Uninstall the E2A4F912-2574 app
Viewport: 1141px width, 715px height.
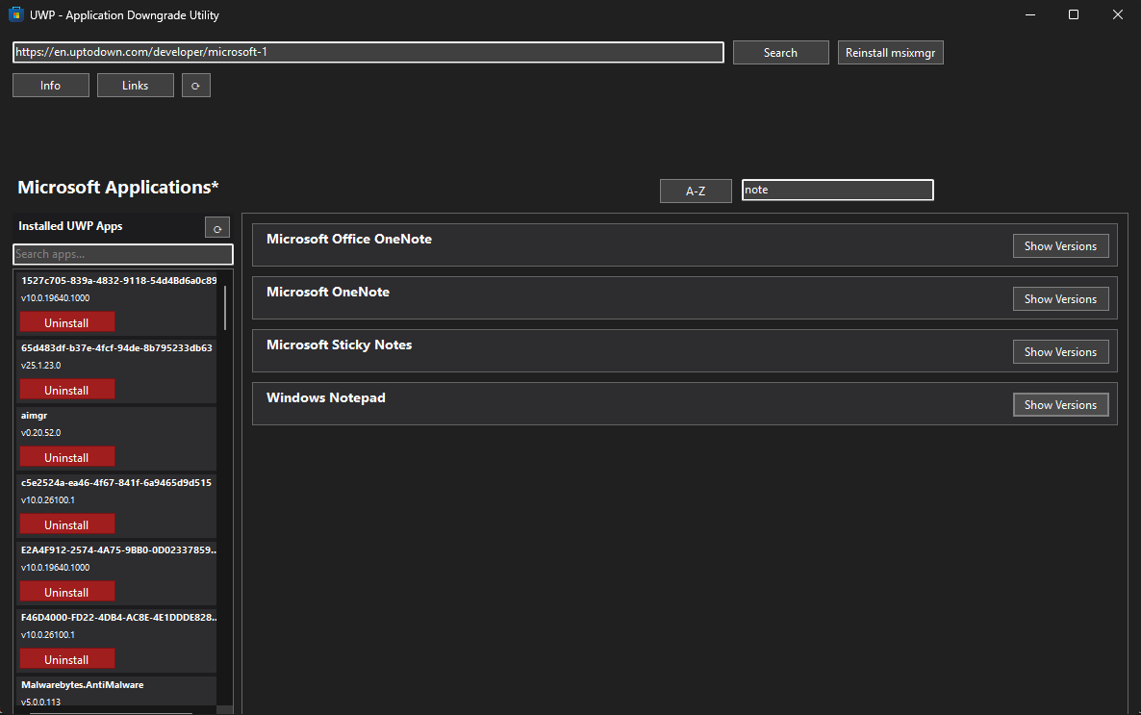click(67, 592)
